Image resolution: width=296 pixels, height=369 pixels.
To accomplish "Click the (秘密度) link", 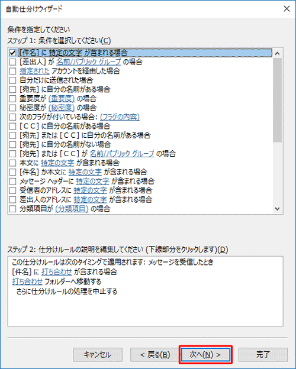I will [x=62, y=108].
